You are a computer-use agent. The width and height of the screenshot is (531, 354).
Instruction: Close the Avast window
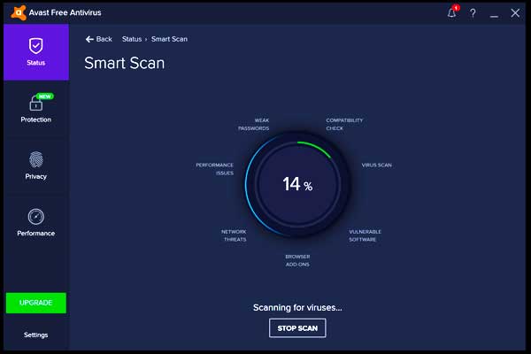click(x=515, y=13)
